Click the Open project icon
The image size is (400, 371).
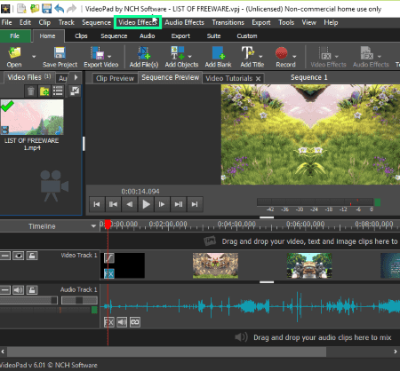click(x=14, y=53)
